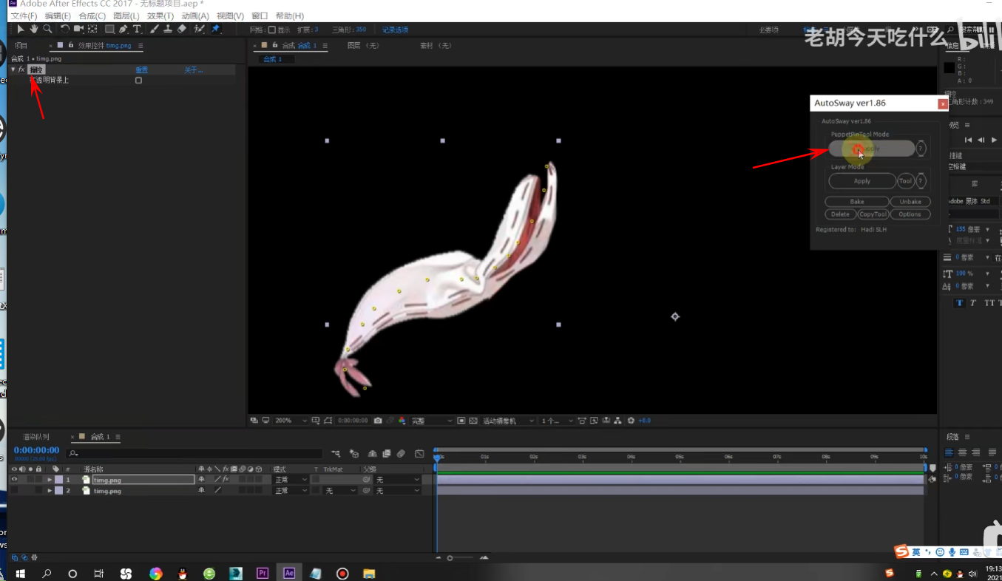Open the 完整 resolution dropdown
Image resolution: width=1002 pixels, height=581 pixels.
tap(432, 421)
